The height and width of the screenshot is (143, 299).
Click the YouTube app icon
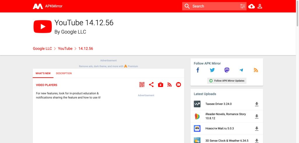pos(43,27)
